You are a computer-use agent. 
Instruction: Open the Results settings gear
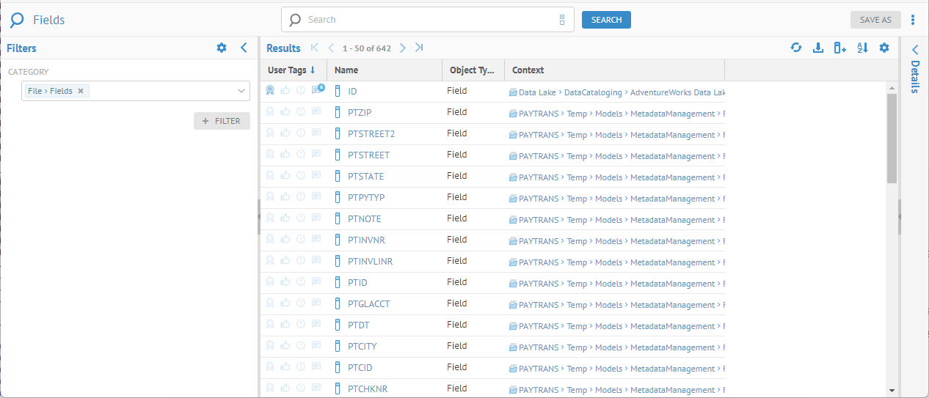pyautogui.click(x=884, y=48)
